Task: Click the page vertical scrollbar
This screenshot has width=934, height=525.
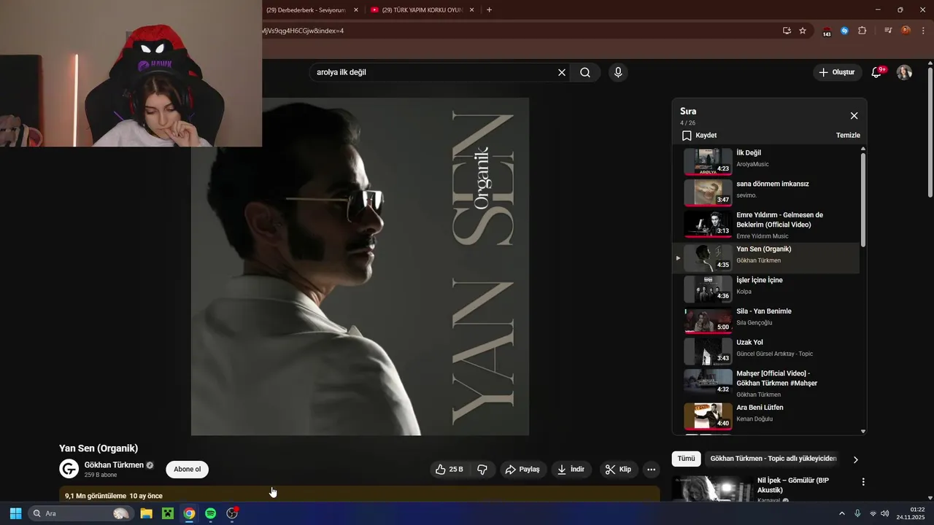Action: pyautogui.click(x=930, y=133)
